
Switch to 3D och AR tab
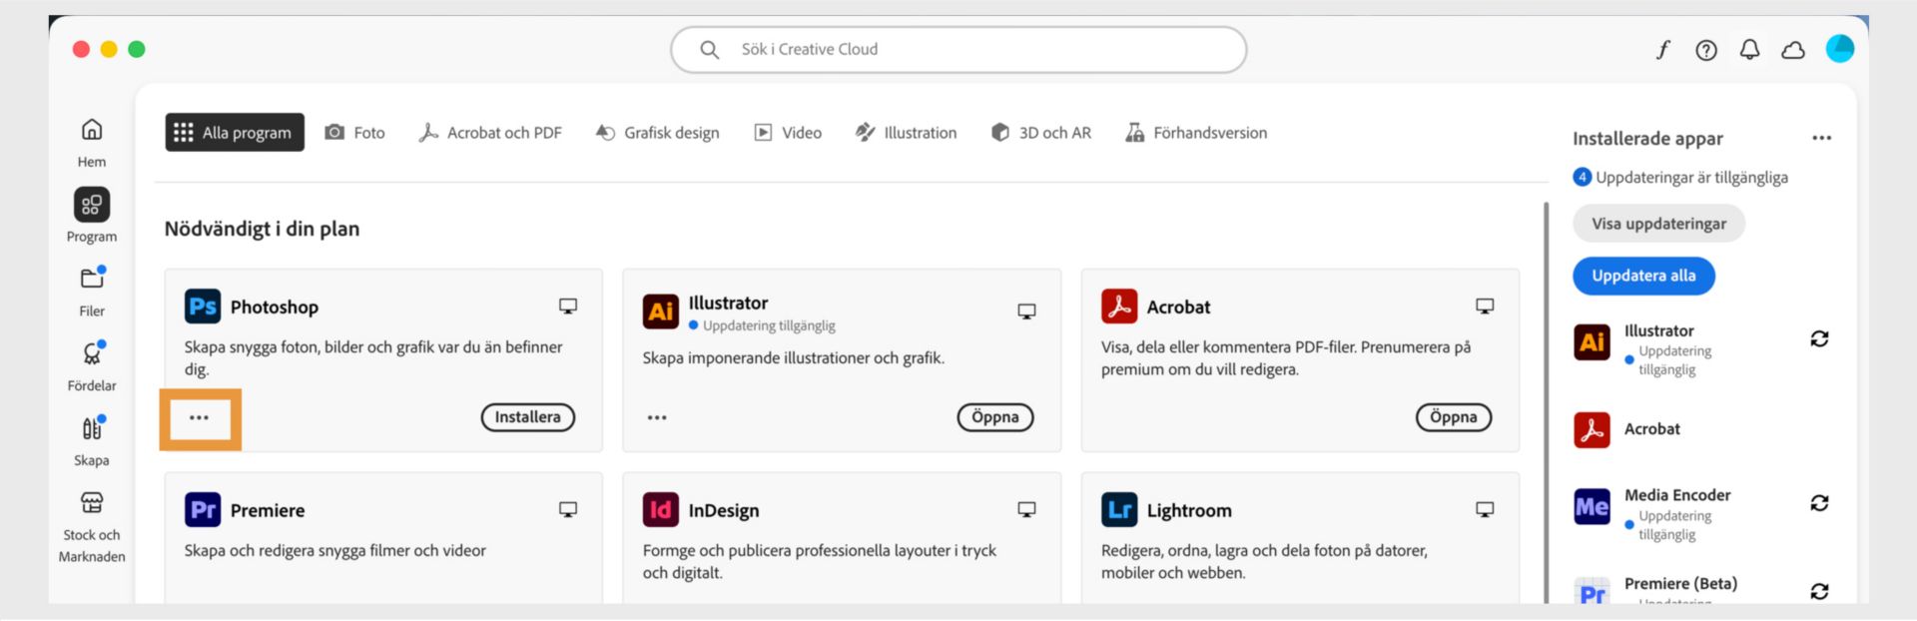pos(1041,133)
